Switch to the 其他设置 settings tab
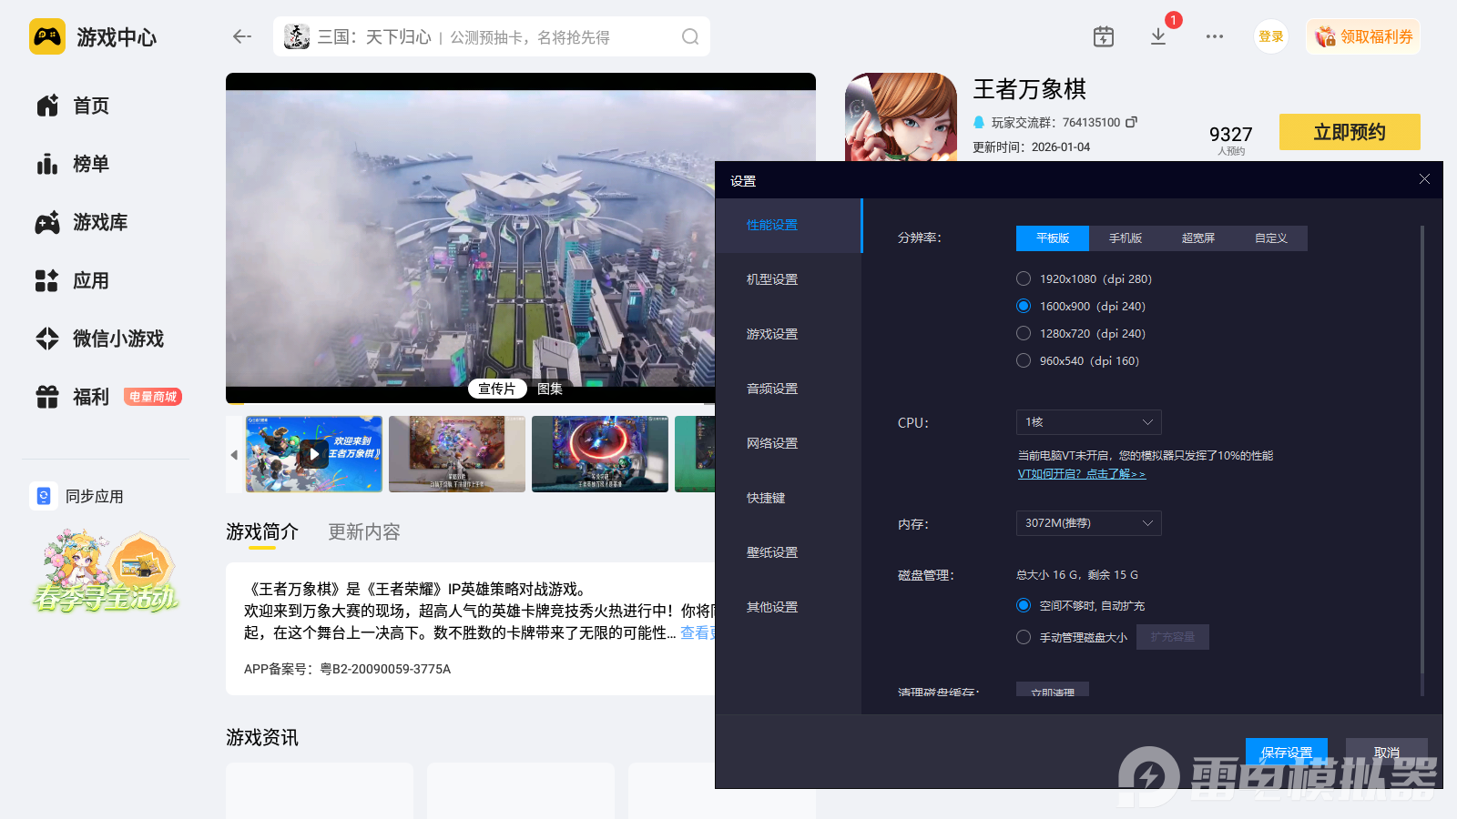Screen dimensions: 1457x819 (x=789, y=607)
